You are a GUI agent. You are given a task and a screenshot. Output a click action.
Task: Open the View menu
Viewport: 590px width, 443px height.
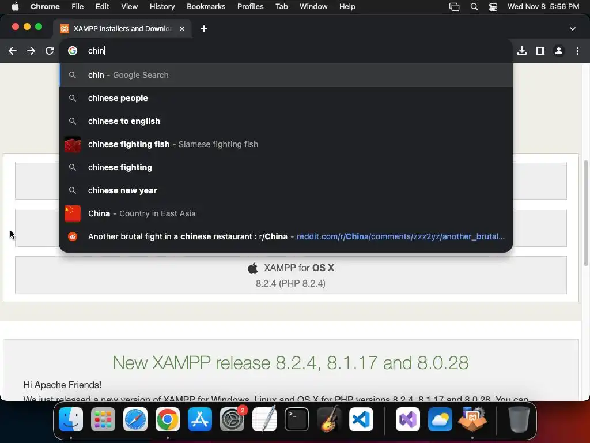coord(130,7)
